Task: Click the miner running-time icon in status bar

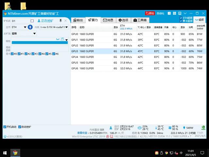Action: 111,128
